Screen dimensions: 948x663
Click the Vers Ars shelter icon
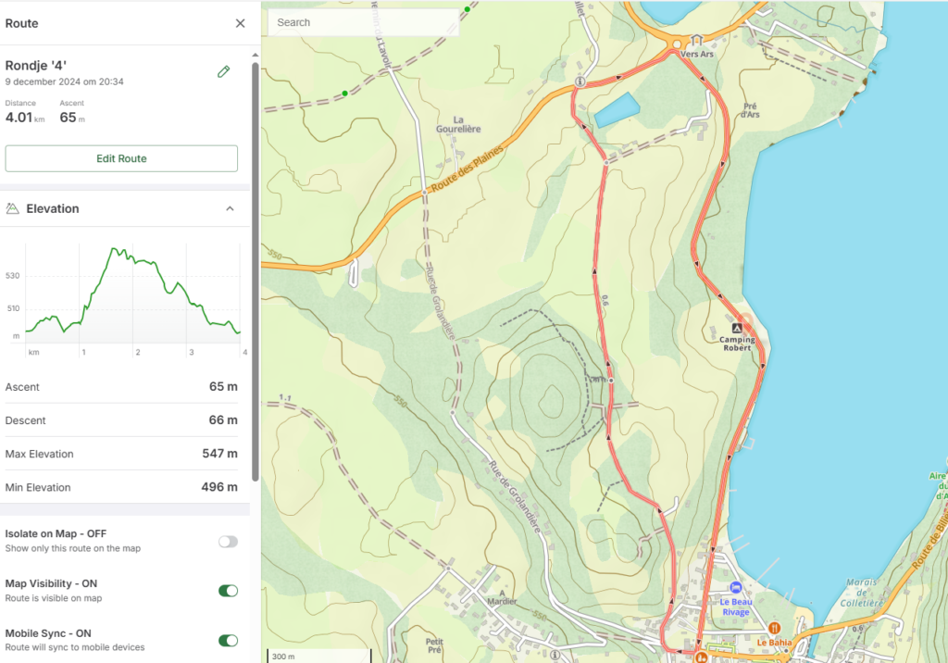(x=696, y=41)
